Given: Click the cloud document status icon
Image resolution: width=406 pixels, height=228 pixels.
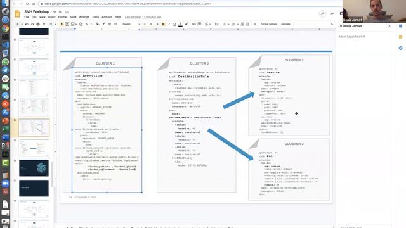Looking at the screenshot, I should point(67,12).
